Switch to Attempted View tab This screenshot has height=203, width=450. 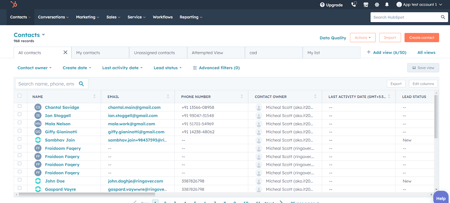(x=216, y=53)
